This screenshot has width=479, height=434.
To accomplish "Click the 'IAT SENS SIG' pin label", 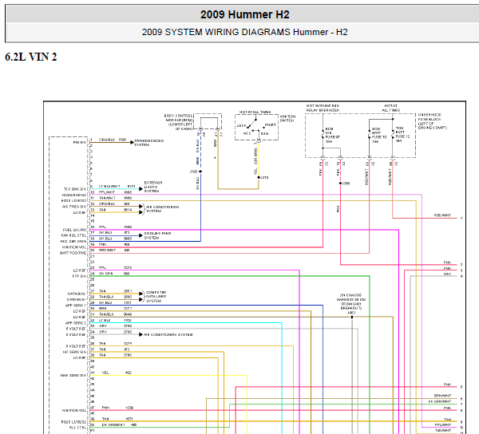I will 74,352.
